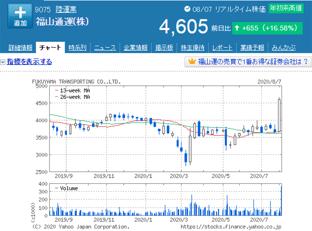Image resolution: width=312 pixels, height=231 pixels.
Task: Click the 26-week MA legend entry
Action: click(x=72, y=97)
